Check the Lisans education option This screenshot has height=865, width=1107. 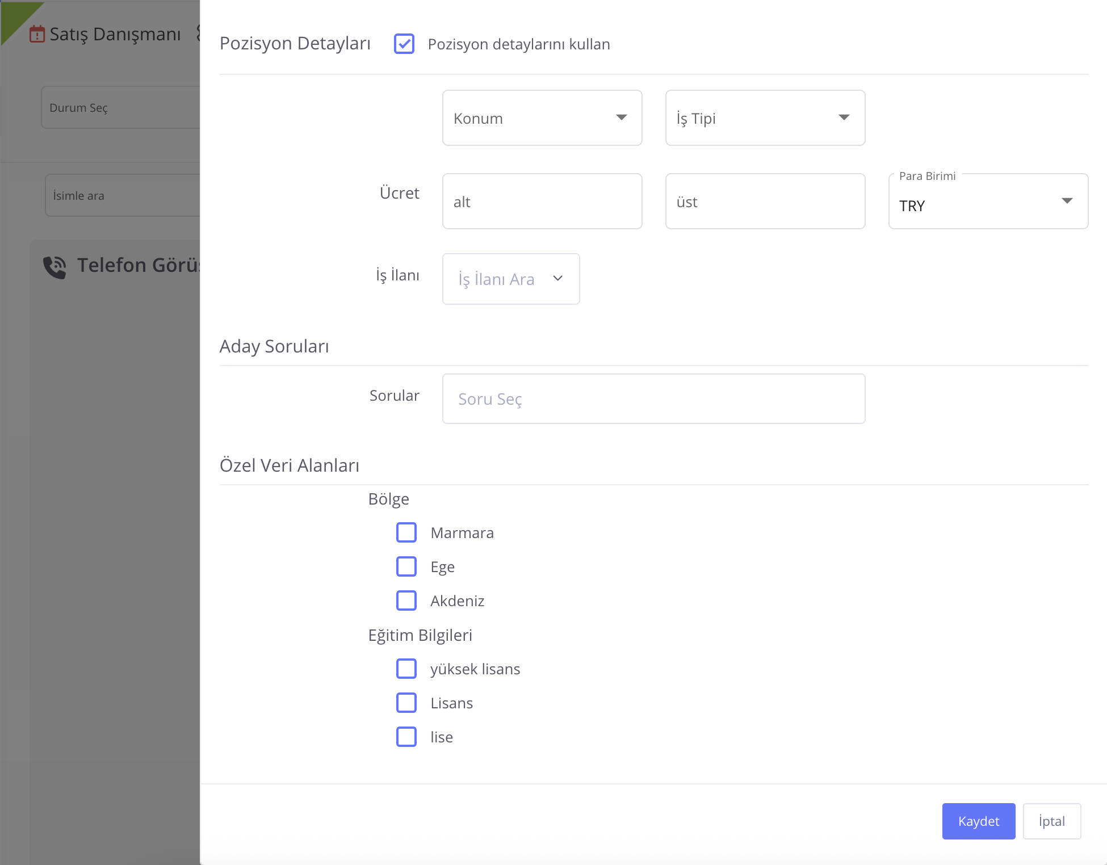coord(406,703)
